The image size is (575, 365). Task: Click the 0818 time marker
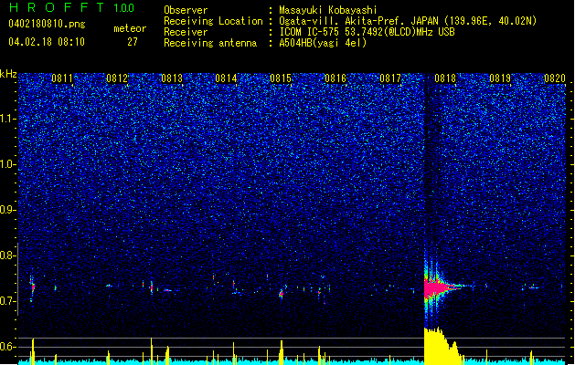[445, 78]
